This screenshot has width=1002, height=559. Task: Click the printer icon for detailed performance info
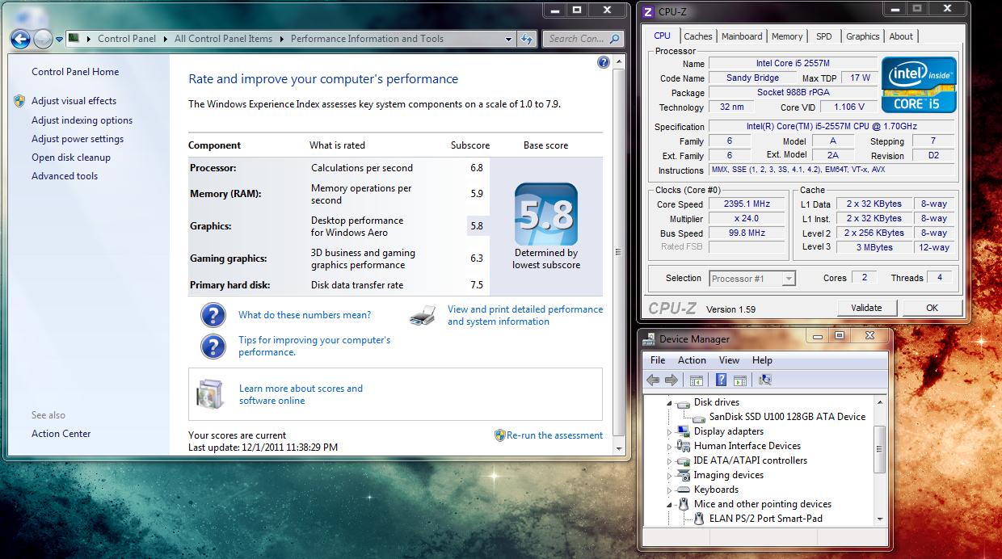pyautogui.click(x=423, y=315)
